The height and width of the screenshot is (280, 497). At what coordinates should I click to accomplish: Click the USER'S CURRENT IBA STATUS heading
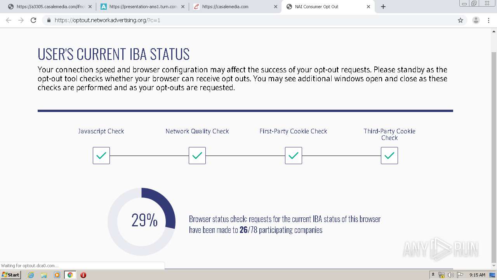(x=113, y=54)
